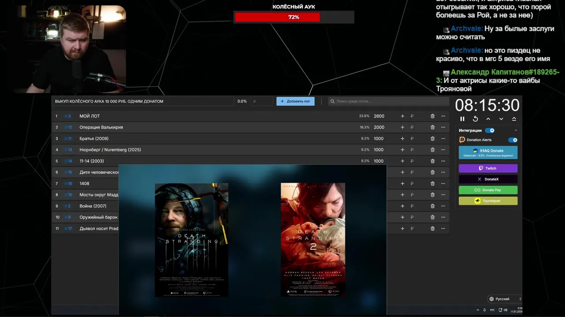565x317 pixels.
Task: Toggle the Donation Alerts switch
Action: [x=512, y=140]
